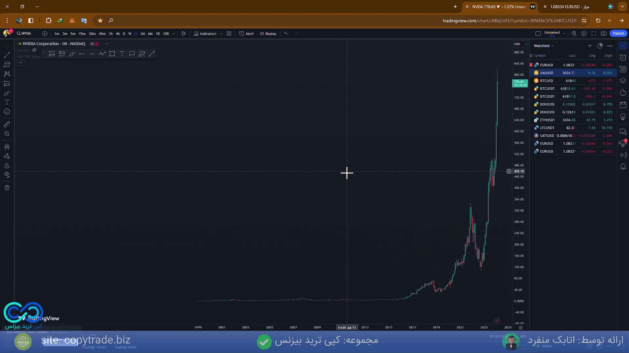Click the trash remove drawings icon
This screenshot has height=353, width=629.
coord(7,188)
